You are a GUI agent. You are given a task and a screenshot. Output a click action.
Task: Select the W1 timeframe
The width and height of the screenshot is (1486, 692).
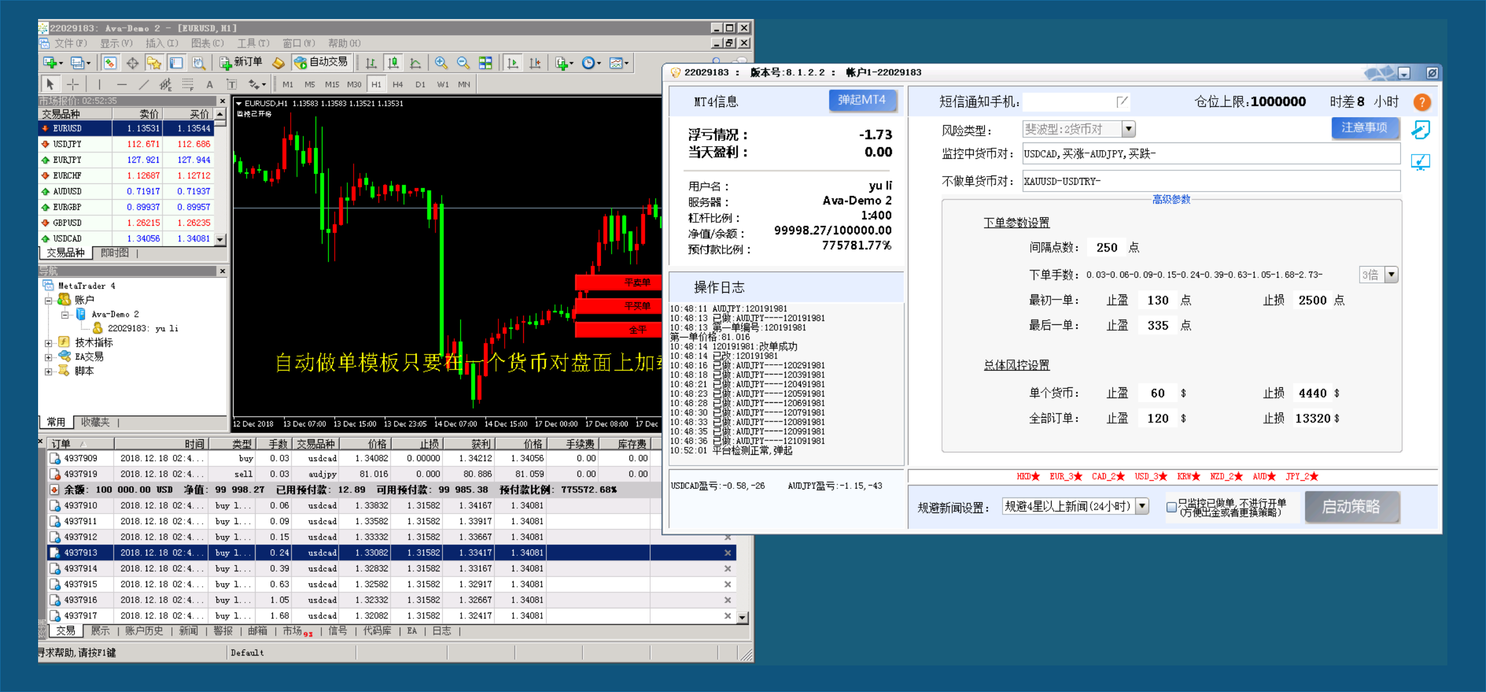442,84
